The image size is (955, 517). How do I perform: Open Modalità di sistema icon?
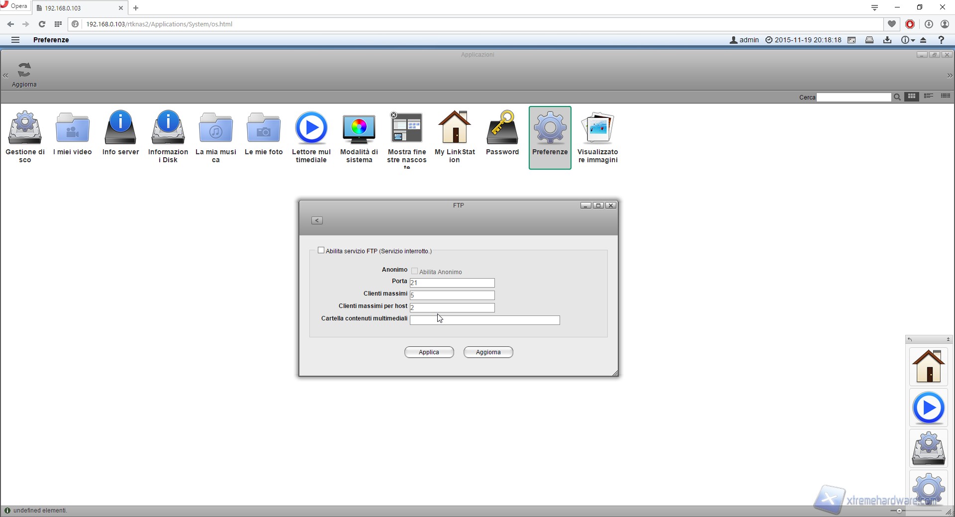point(359,128)
